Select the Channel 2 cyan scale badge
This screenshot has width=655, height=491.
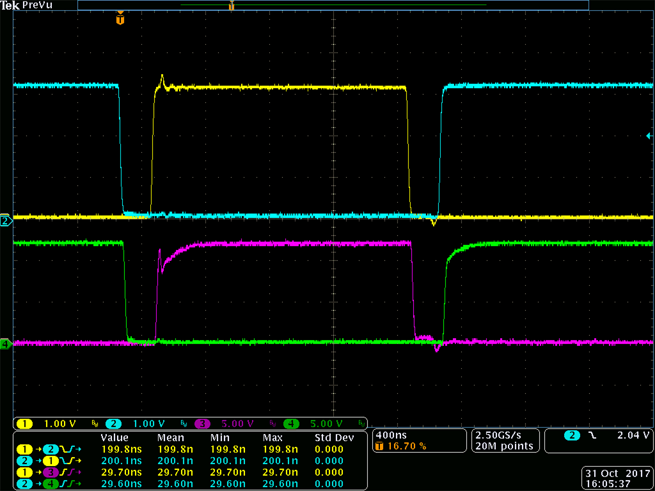(113, 423)
